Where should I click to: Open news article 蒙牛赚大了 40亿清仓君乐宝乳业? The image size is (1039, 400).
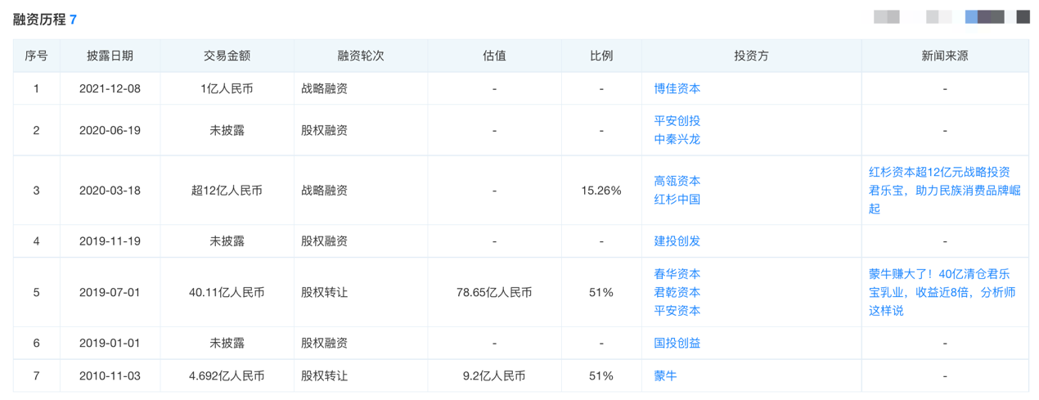point(942,292)
